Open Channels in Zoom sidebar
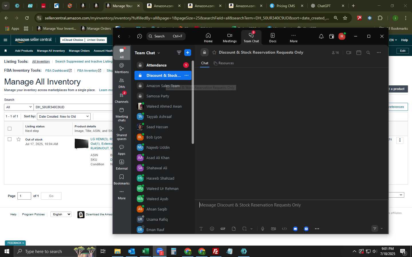Viewport: 412px width, 257px height. coord(122,98)
